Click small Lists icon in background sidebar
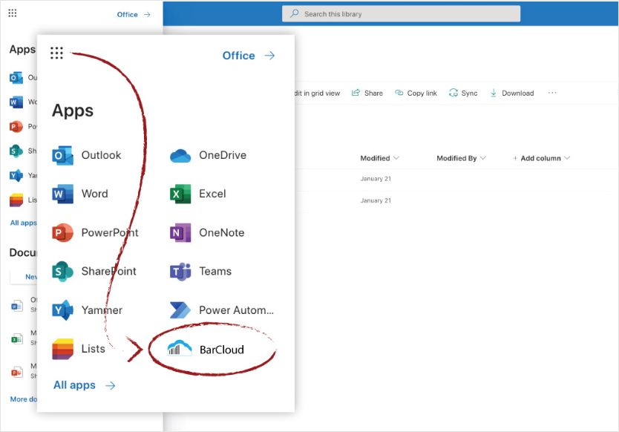 (x=16, y=200)
